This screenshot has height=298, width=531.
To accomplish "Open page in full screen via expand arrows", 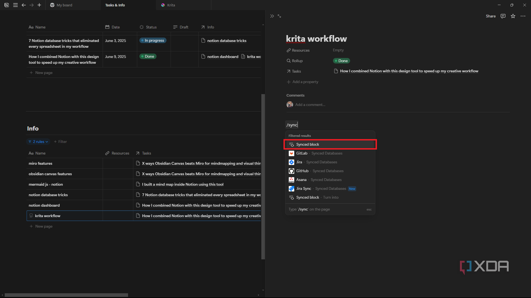I will tap(279, 16).
